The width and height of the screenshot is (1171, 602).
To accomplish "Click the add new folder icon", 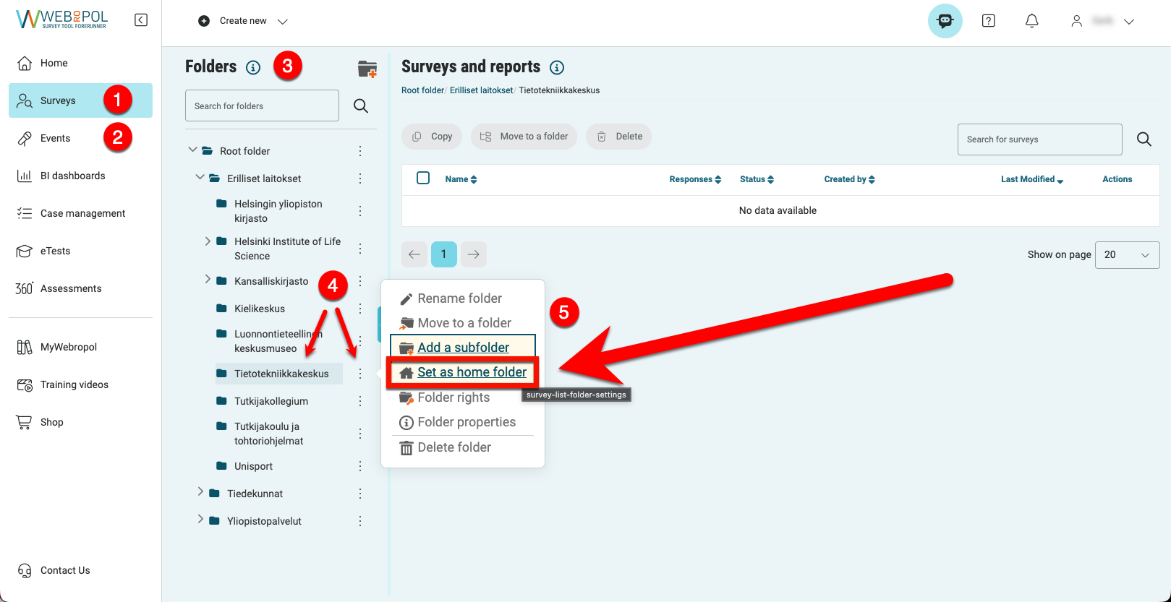I will click(x=367, y=69).
